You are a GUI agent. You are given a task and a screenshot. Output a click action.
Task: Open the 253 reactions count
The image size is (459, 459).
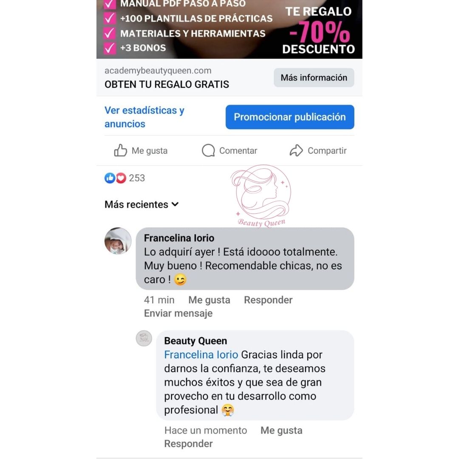coord(137,178)
